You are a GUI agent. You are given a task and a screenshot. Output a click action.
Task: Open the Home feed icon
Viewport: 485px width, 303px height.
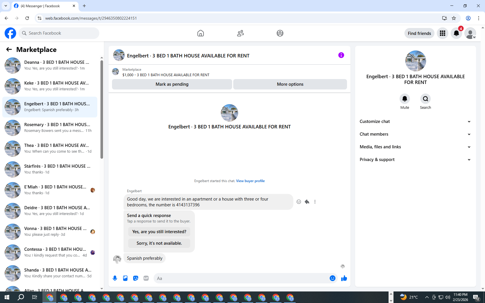coord(201,33)
